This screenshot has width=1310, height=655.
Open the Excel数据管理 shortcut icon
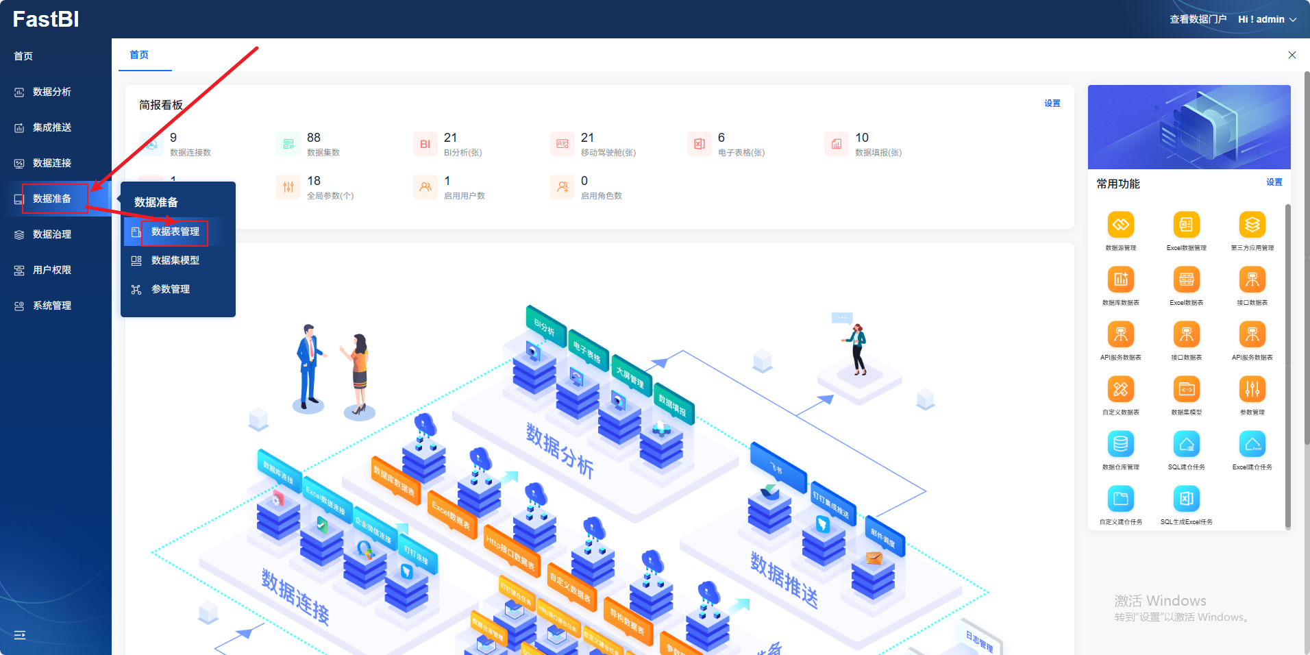(1186, 225)
